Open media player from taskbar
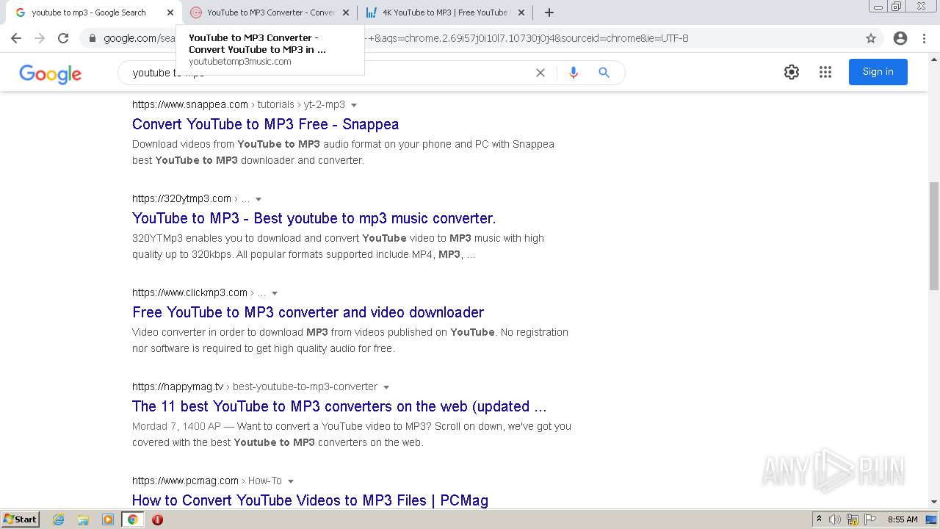Image resolution: width=940 pixels, height=529 pixels. (108, 519)
